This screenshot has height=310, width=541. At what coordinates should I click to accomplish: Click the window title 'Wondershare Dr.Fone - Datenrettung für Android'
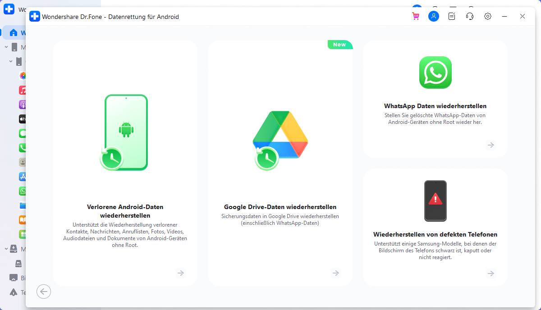pos(110,17)
